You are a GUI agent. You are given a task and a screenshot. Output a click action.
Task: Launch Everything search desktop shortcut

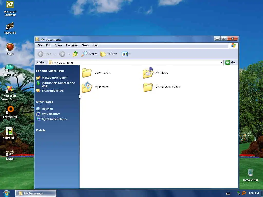[10, 112]
